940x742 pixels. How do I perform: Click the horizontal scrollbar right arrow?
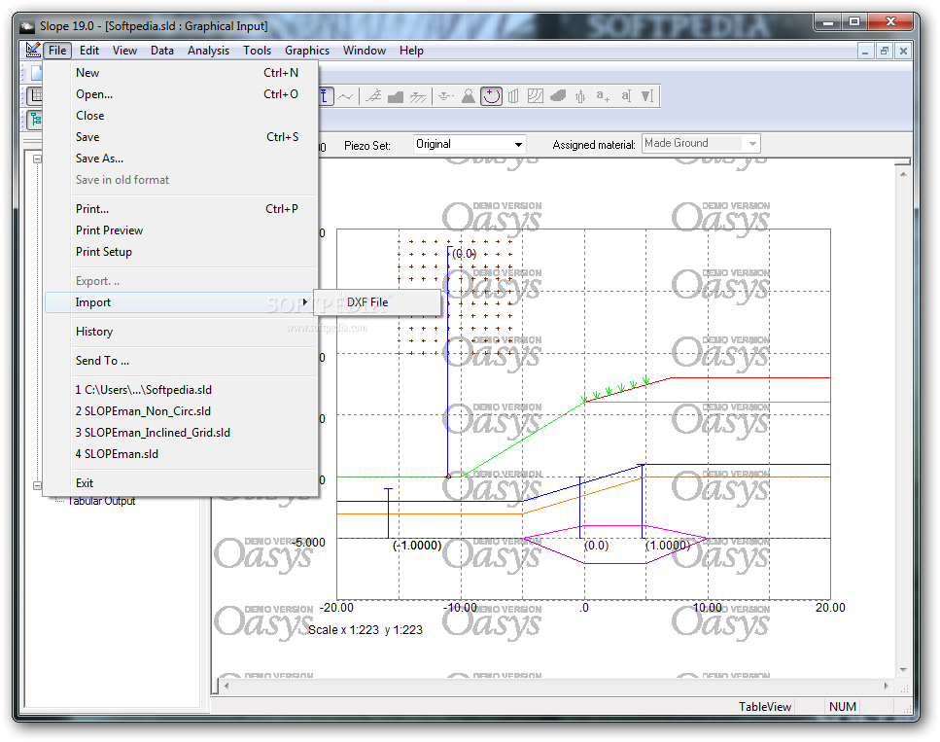887,687
